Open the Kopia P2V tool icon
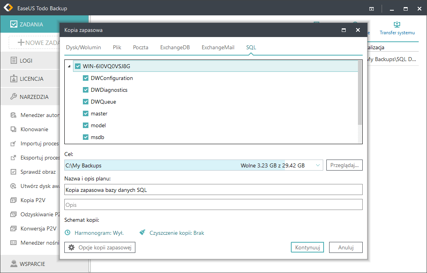Viewport: 427px width, 273px height. pyautogui.click(x=13, y=200)
